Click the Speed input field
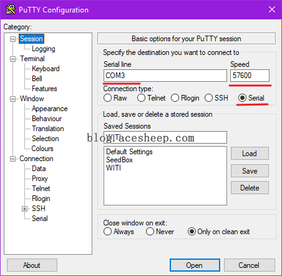The width and height of the screenshot is (282, 276). (x=250, y=76)
